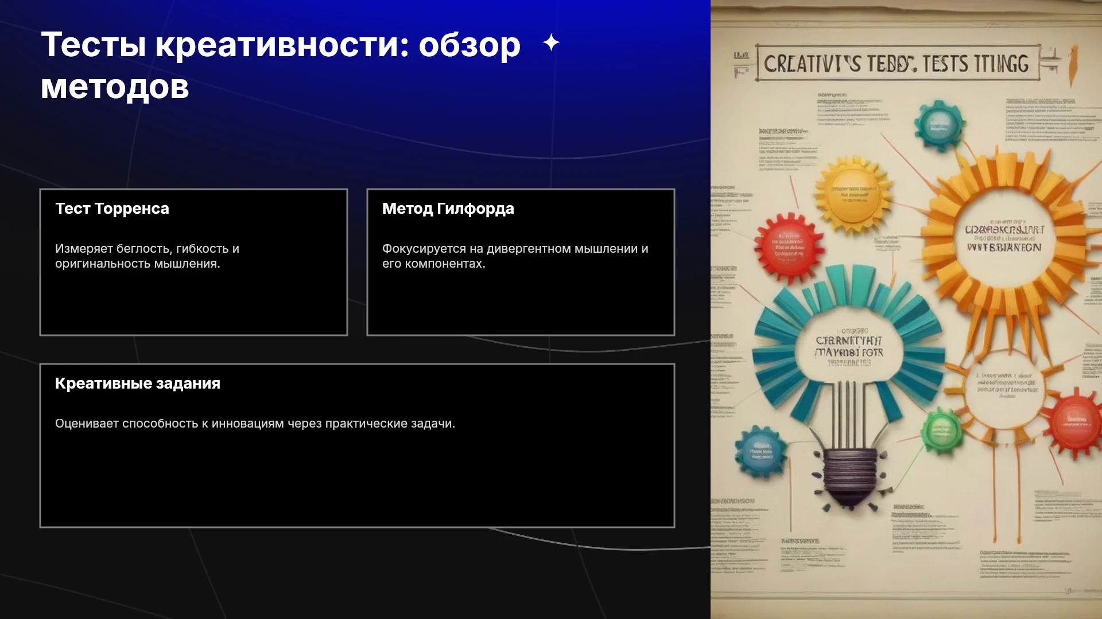Screen dimensions: 1102x619
Task: Click the 'Креативные задания' card heading
Action: pos(138,383)
